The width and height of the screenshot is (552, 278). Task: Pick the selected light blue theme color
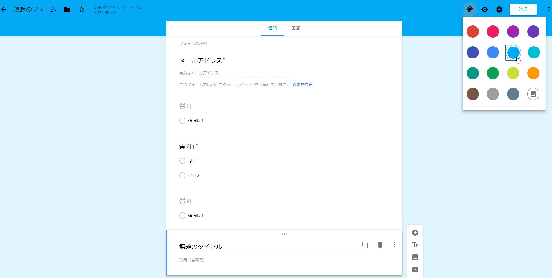pos(513,52)
